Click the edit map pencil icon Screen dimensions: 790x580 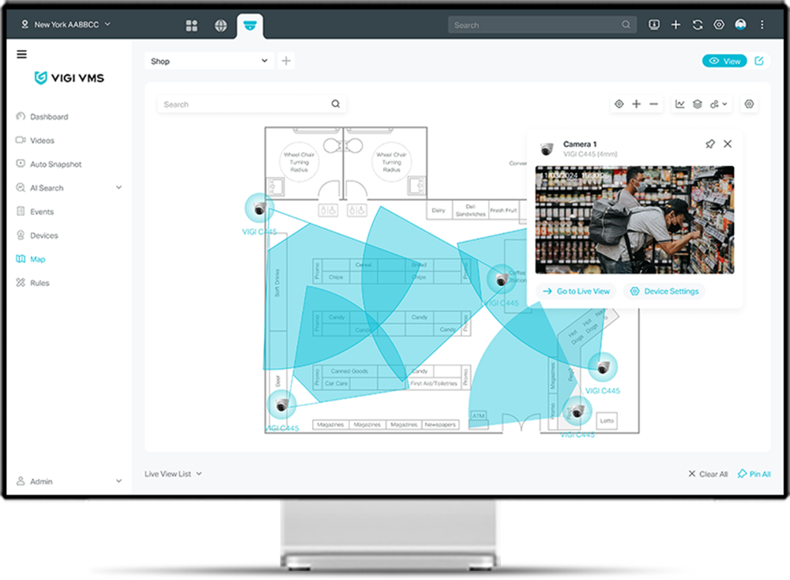click(759, 61)
